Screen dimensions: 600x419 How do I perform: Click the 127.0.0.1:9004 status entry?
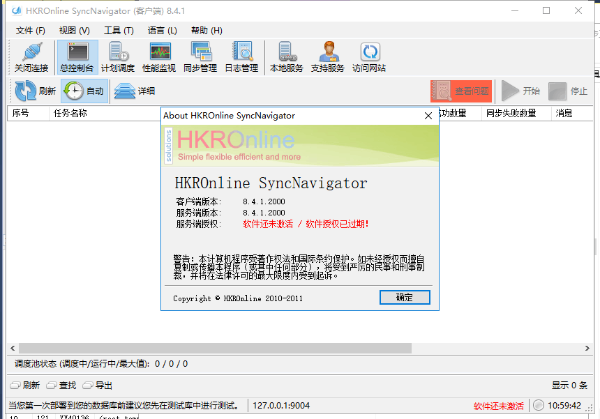tap(281, 406)
